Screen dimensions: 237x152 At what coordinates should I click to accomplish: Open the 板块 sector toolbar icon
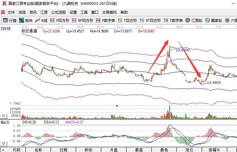[x=22, y=20]
